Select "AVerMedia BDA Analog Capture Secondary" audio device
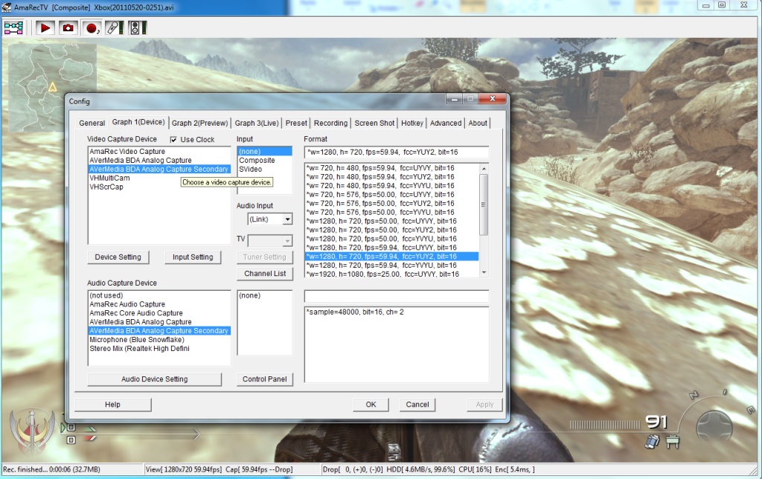This screenshot has height=479, width=762. click(159, 331)
